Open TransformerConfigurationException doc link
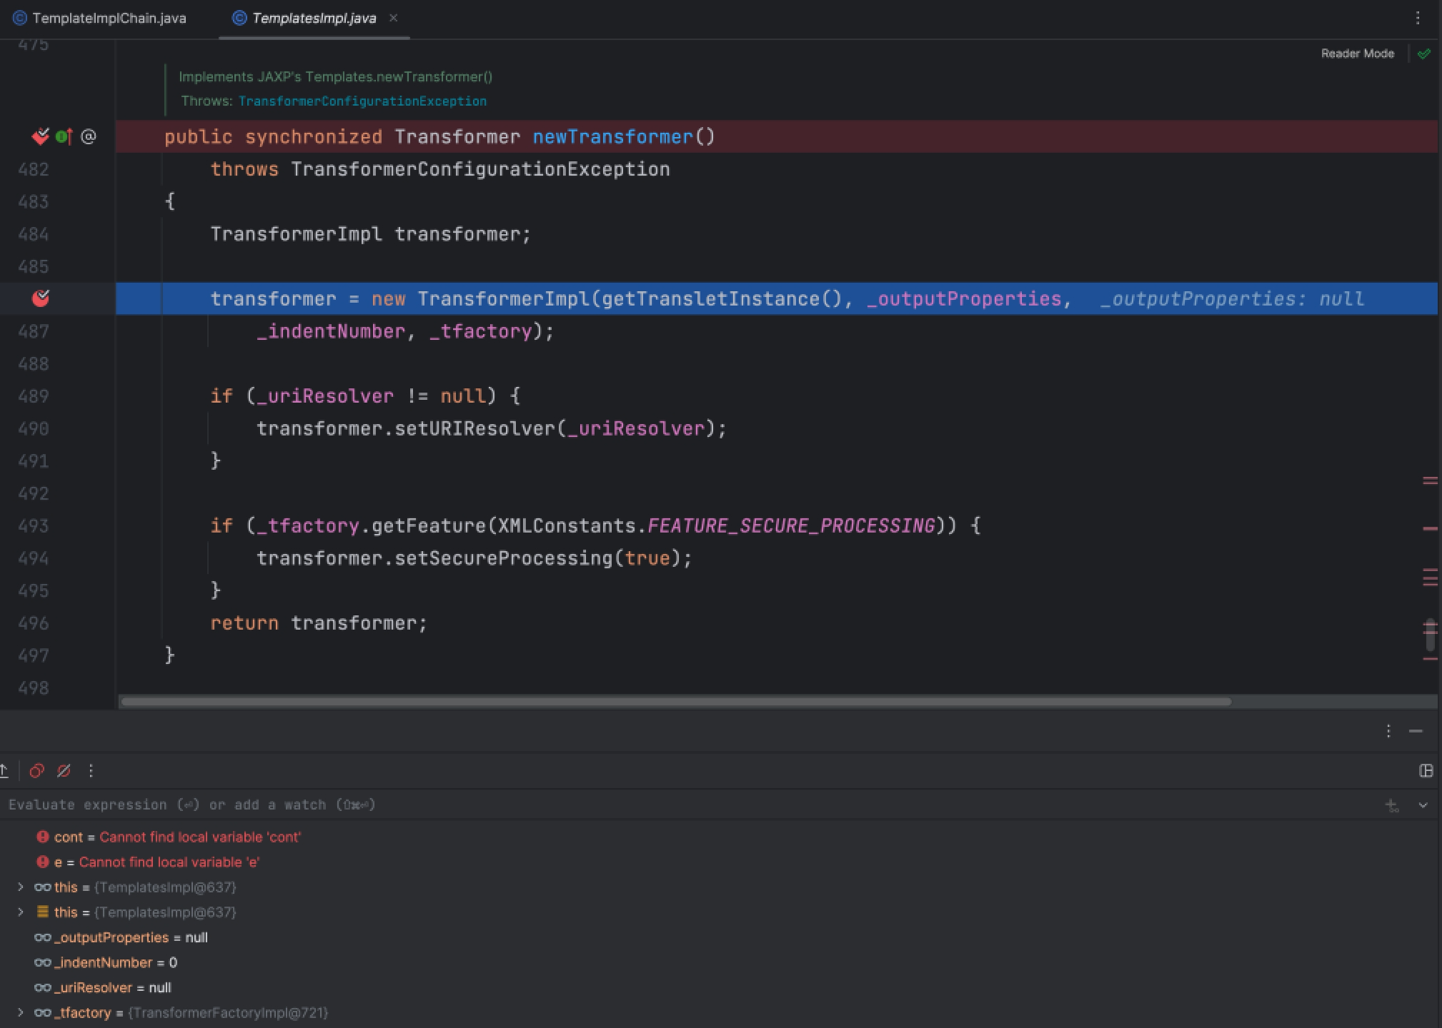Viewport: 1442px width, 1028px height. (x=362, y=101)
